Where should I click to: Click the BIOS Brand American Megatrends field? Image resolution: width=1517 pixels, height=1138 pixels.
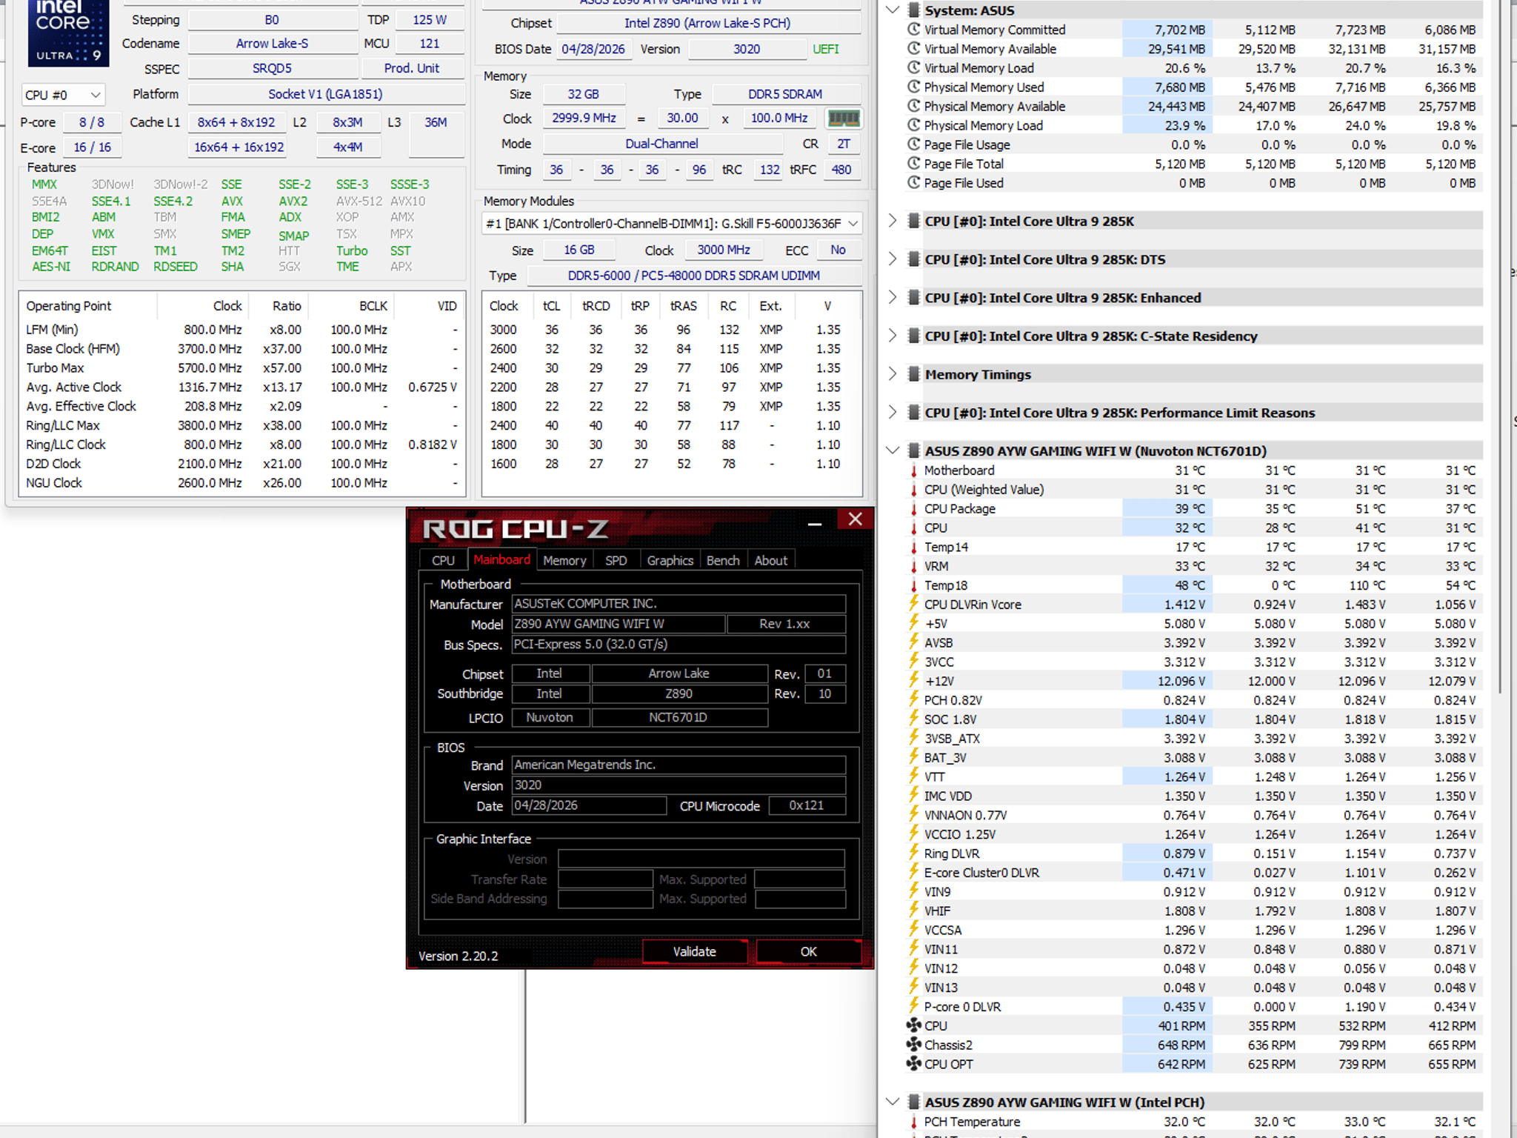pos(678,765)
